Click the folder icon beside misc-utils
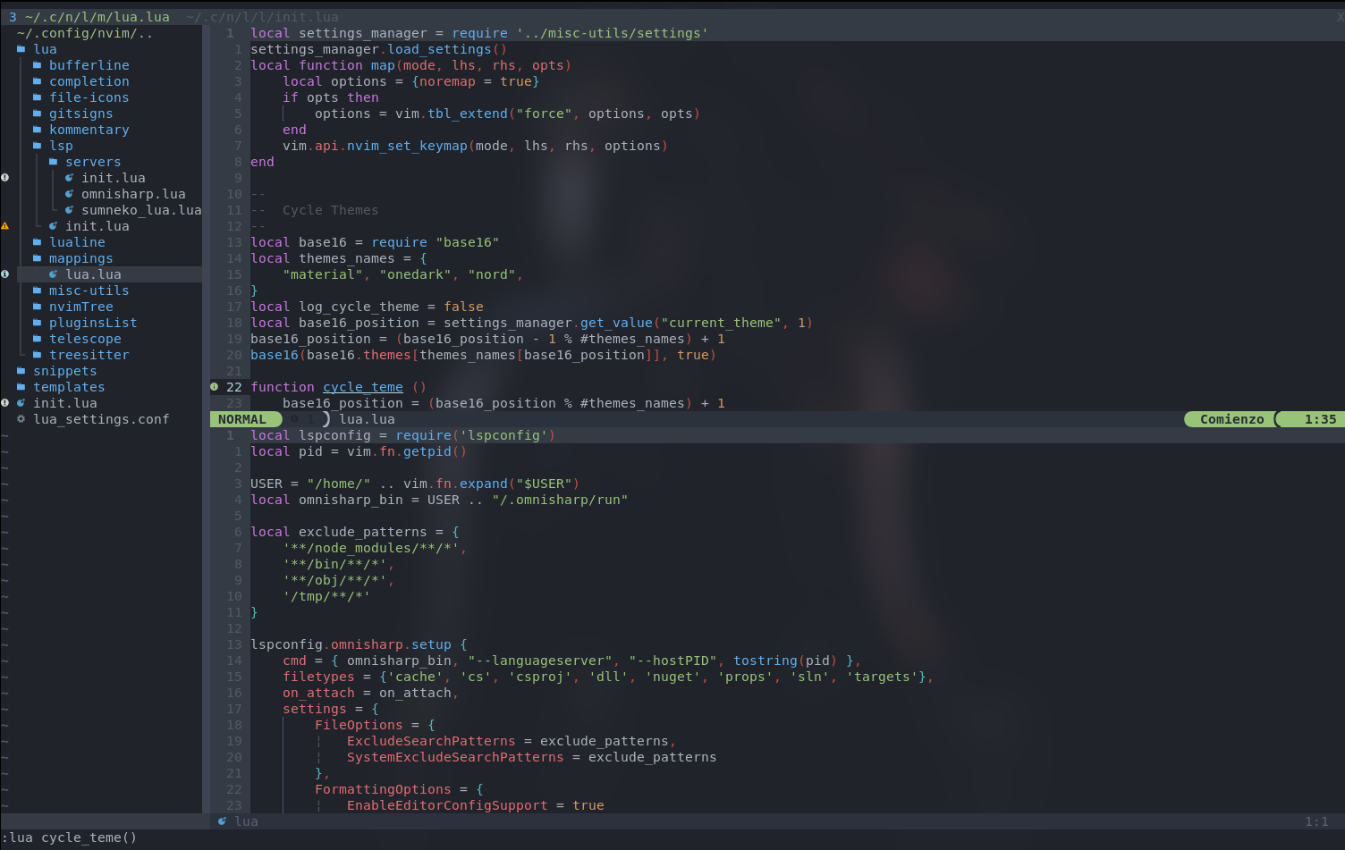 click(x=37, y=290)
